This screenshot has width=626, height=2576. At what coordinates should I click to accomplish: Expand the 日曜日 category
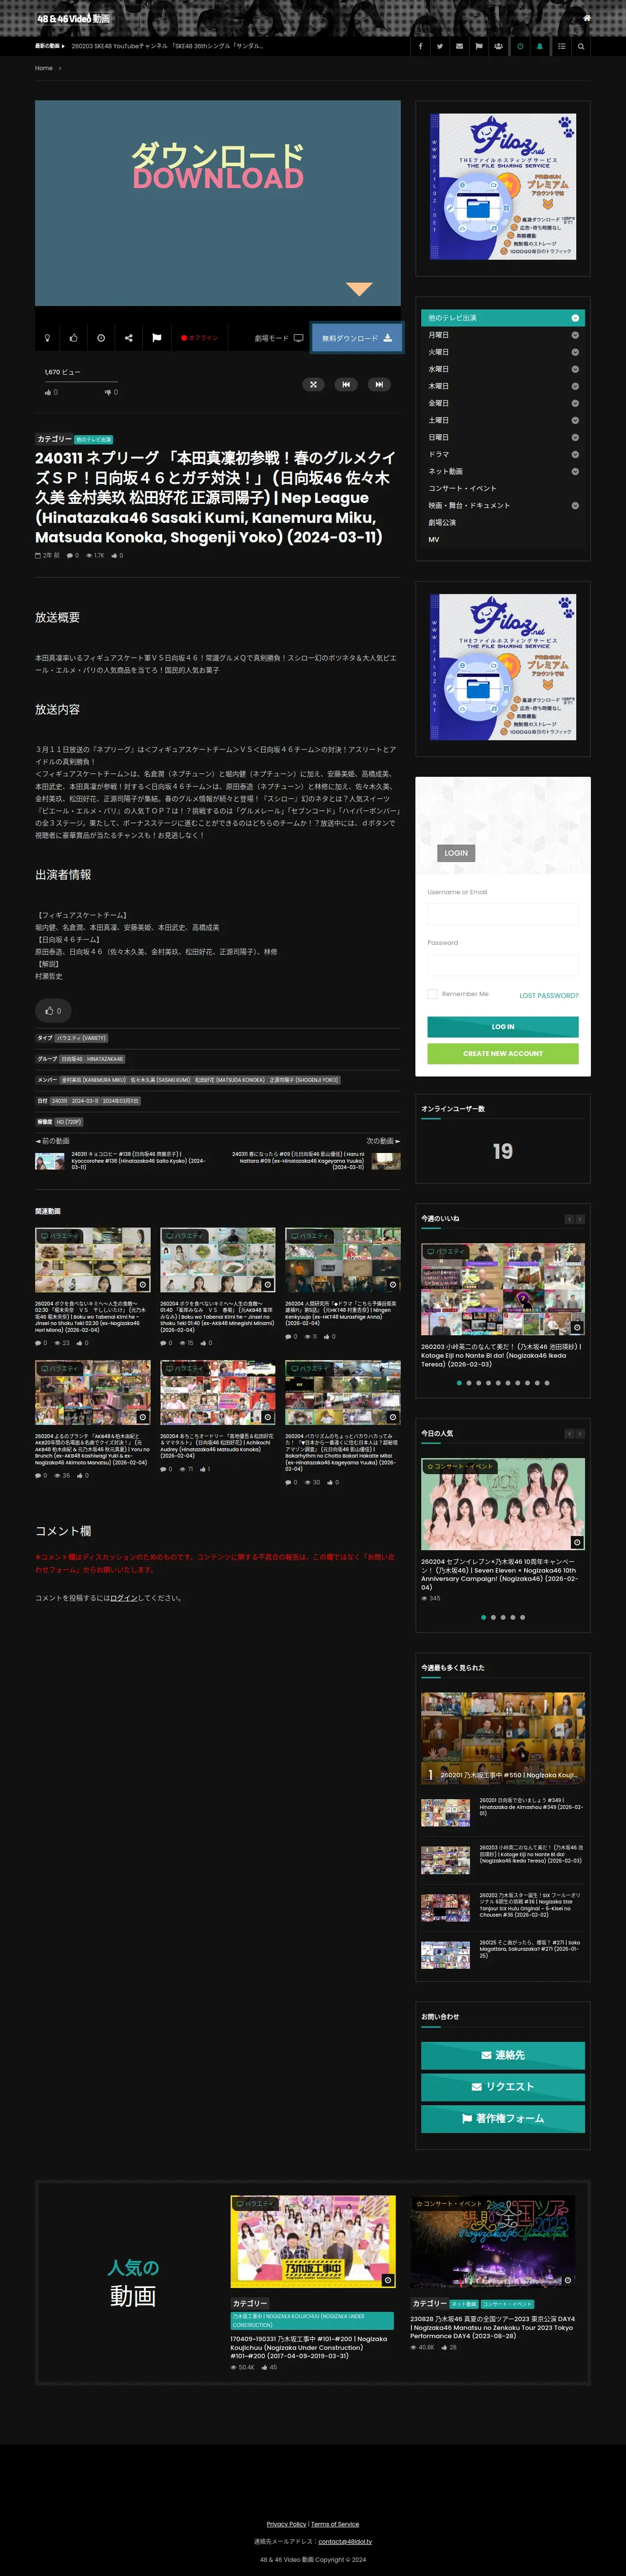coord(575,437)
